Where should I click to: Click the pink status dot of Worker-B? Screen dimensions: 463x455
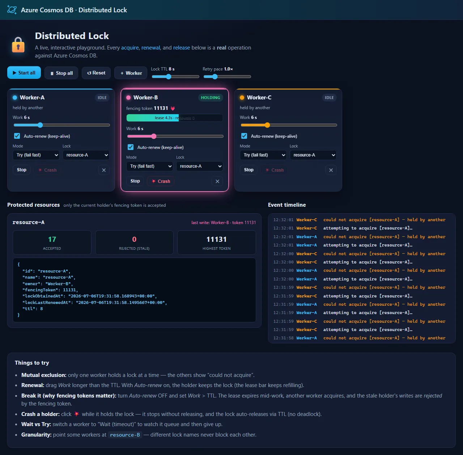(x=128, y=98)
